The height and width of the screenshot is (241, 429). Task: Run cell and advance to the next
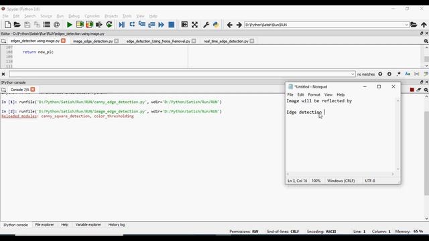point(89,25)
